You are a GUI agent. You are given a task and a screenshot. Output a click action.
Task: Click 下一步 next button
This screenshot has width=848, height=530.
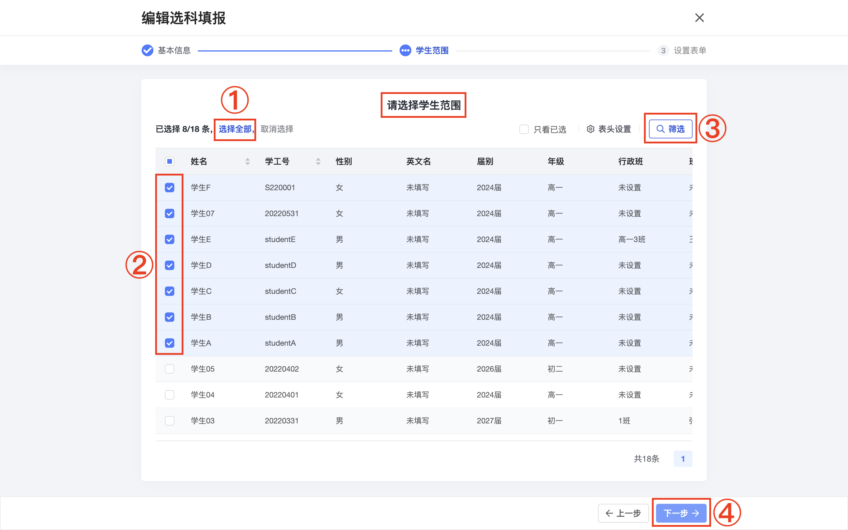pyautogui.click(x=681, y=513)
